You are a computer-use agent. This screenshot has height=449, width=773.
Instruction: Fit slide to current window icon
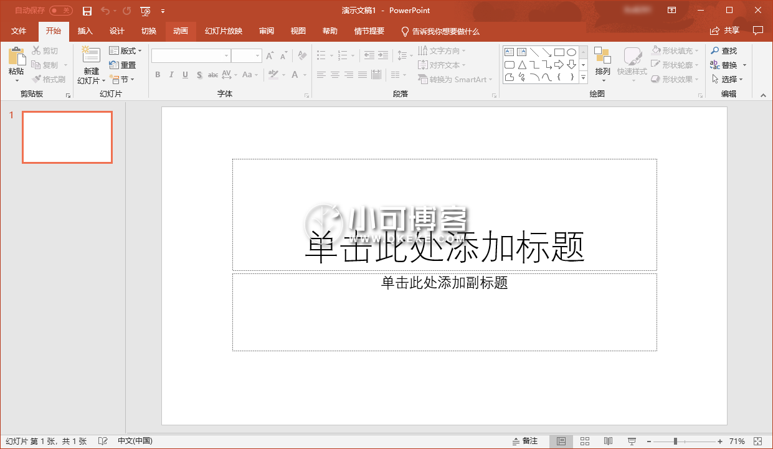(757, 441)
